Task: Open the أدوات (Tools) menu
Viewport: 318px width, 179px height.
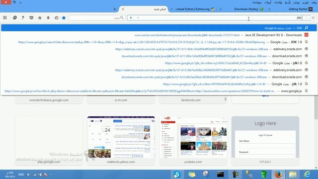Action: coord(268,2)
